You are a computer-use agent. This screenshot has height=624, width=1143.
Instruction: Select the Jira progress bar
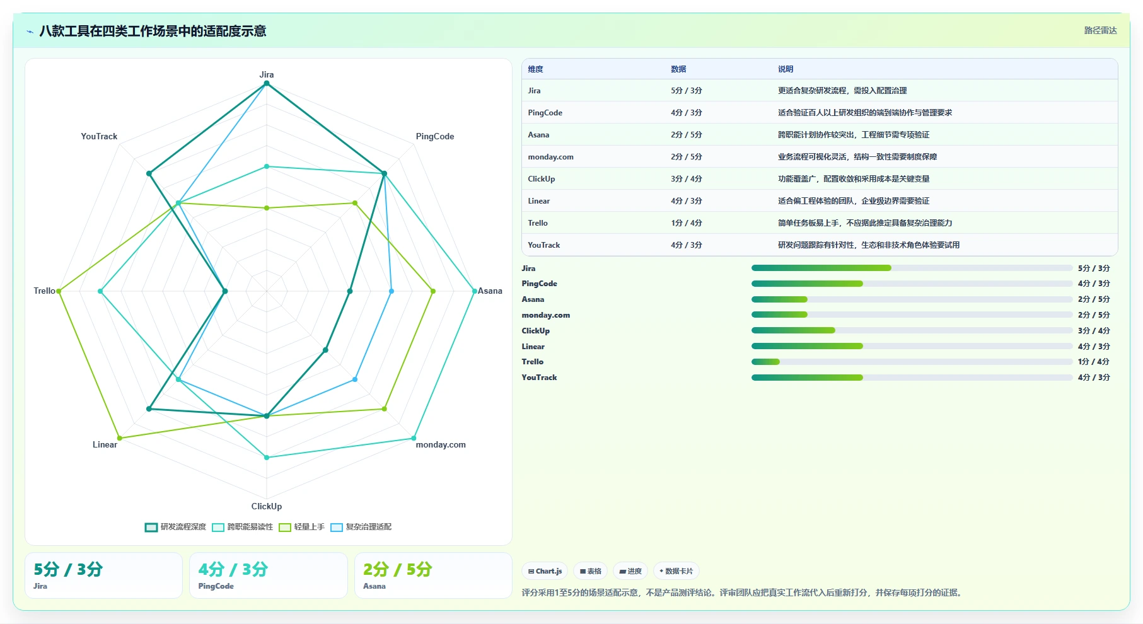[x=912, y=268]
